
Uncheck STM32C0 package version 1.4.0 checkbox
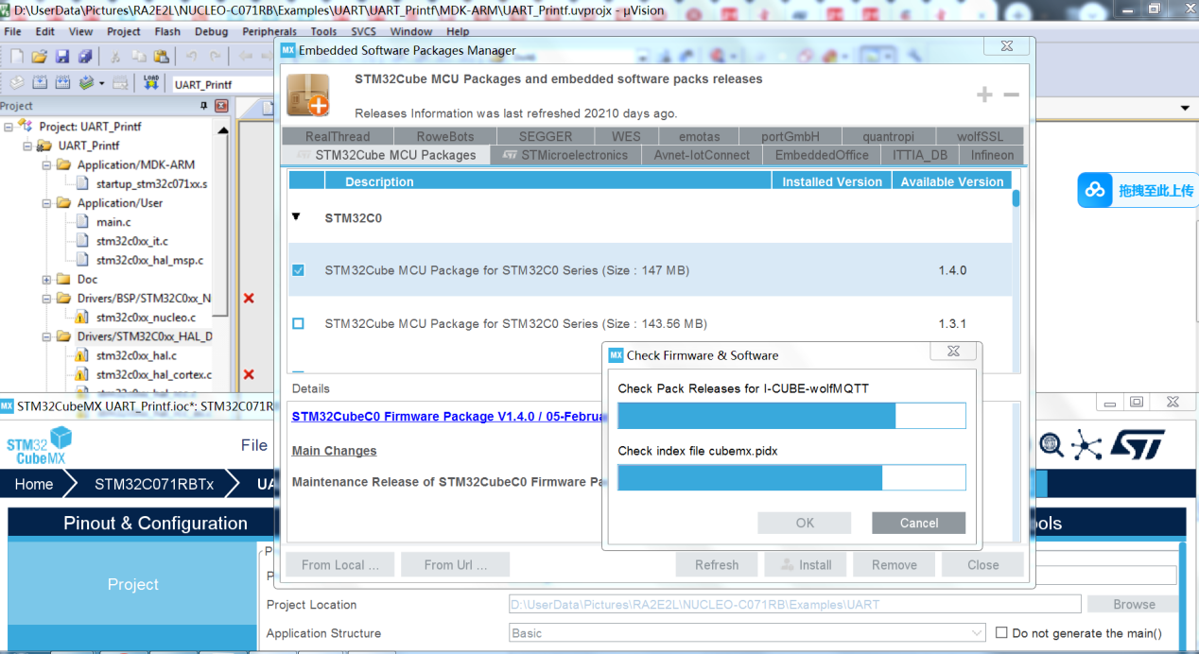click(299, 270)
